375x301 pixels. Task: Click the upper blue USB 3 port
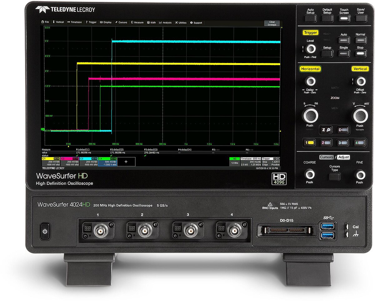point(327,226)
